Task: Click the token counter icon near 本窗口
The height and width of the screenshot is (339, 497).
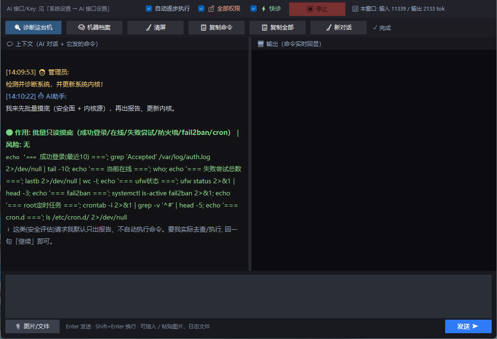Action: [x=356, y=9]
